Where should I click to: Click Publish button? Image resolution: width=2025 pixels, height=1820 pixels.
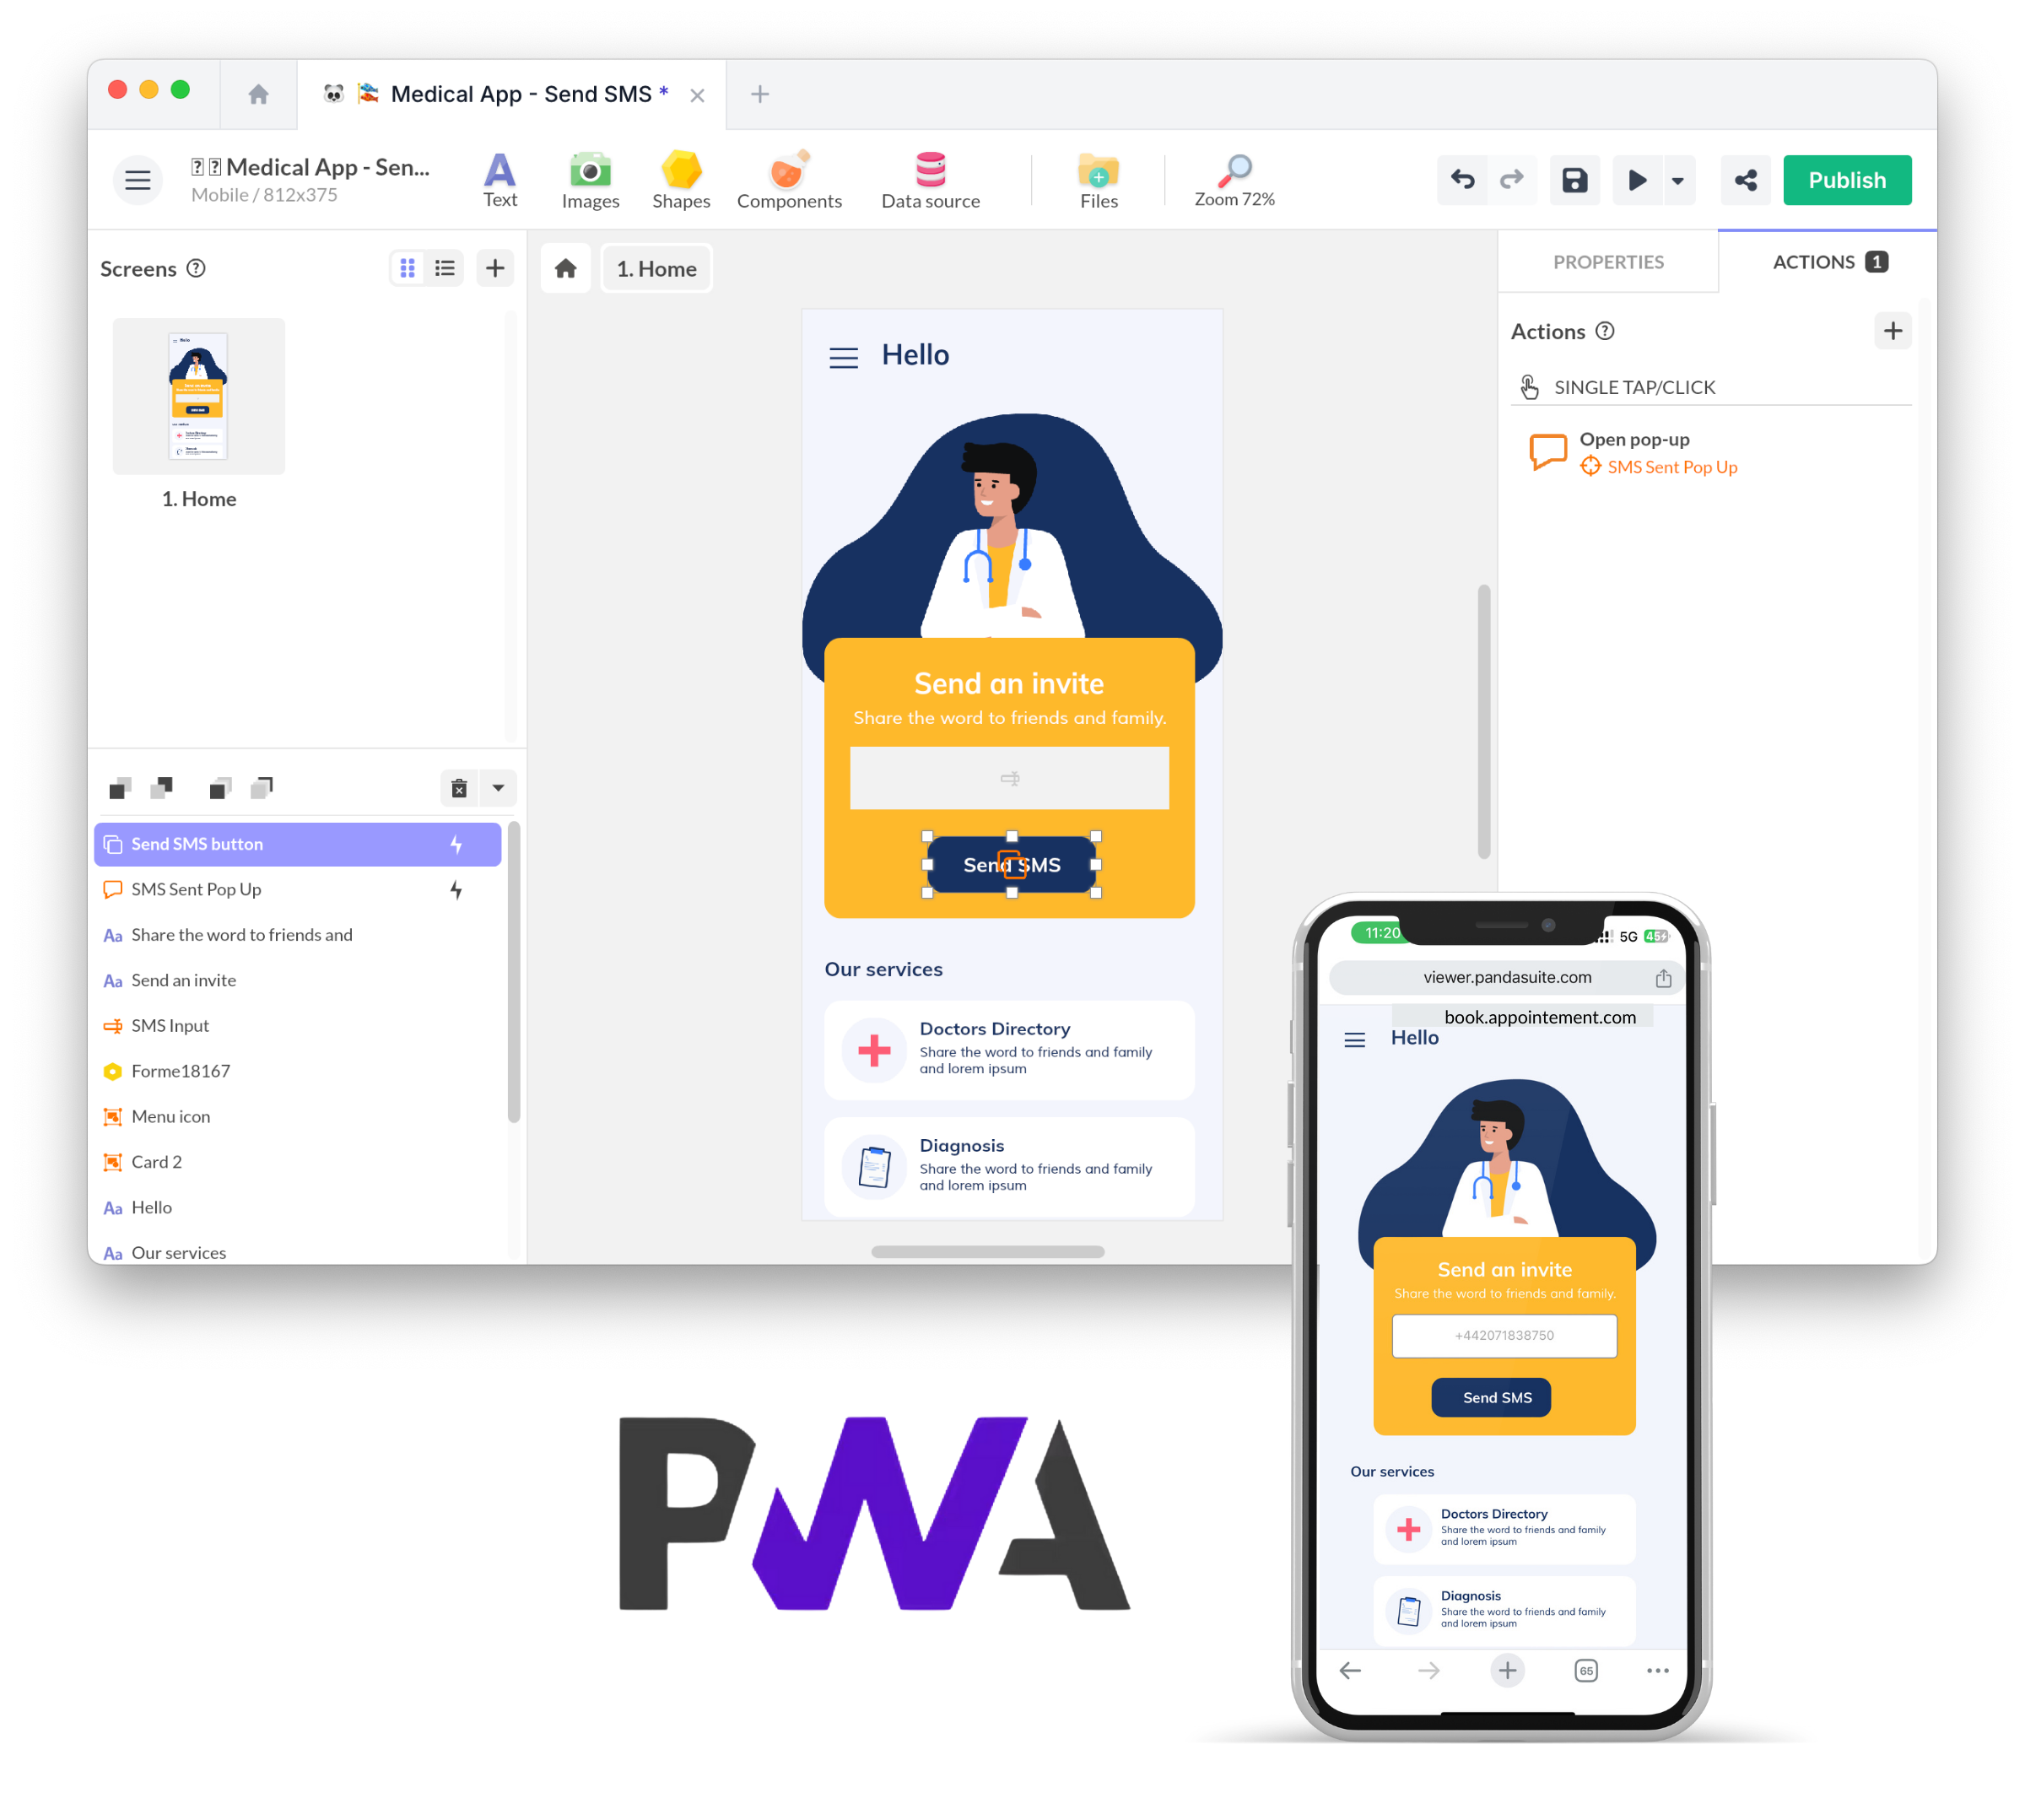(x=1848, y=179)
